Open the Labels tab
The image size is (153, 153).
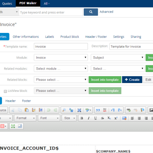point(50,37)
